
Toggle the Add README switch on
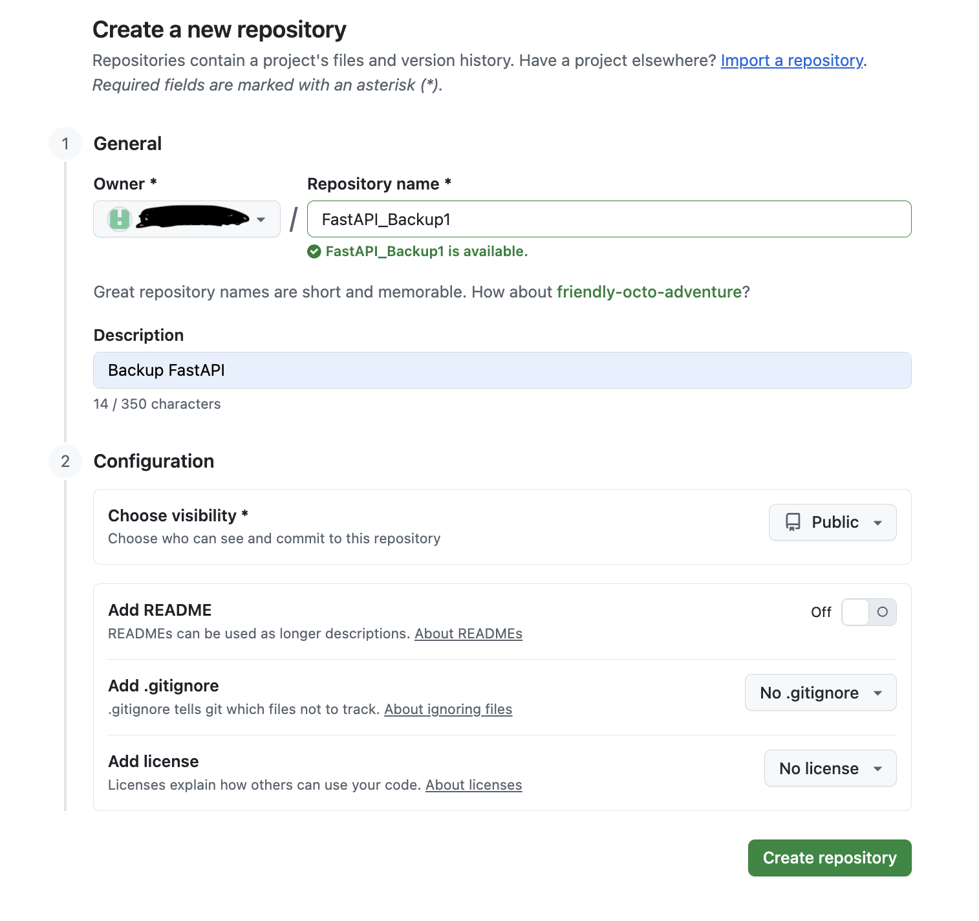868,612
